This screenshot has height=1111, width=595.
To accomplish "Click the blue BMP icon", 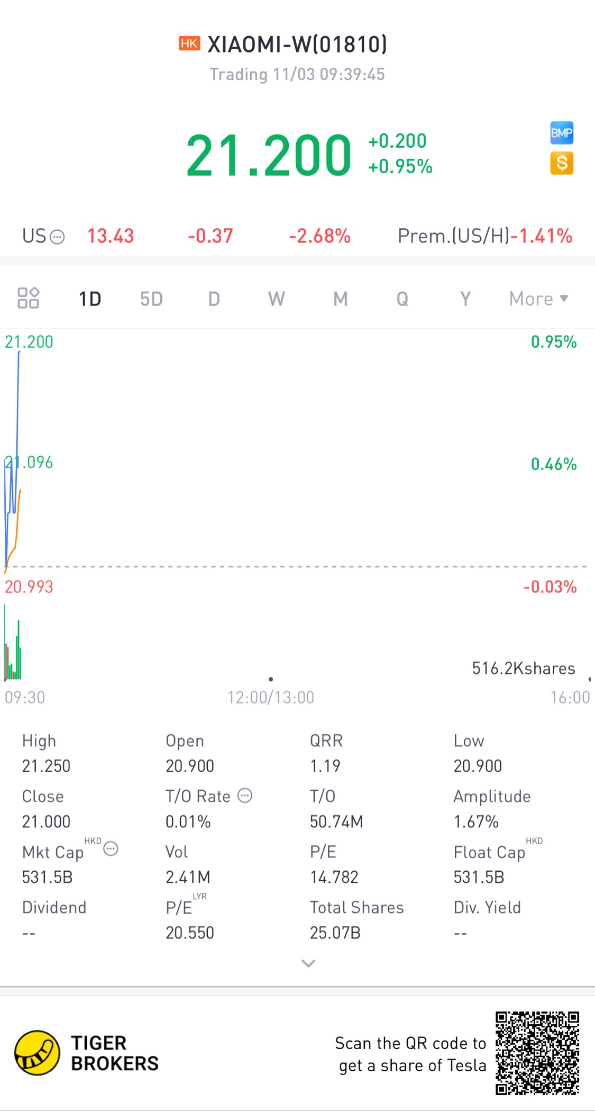I will pyautogui.click(x=561, y=133).
